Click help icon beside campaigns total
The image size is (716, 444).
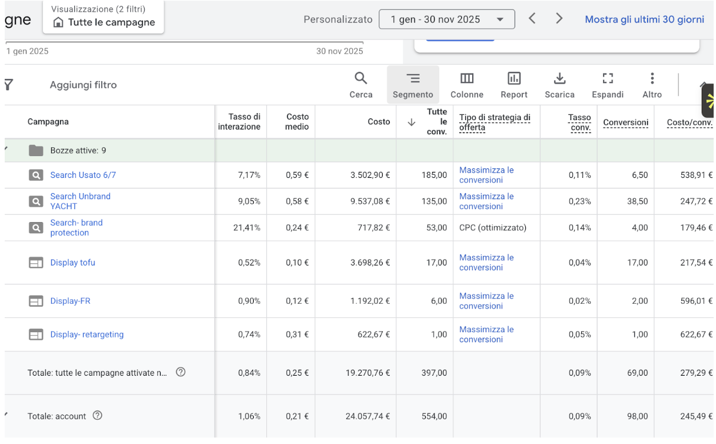click(x=181, y=372)
